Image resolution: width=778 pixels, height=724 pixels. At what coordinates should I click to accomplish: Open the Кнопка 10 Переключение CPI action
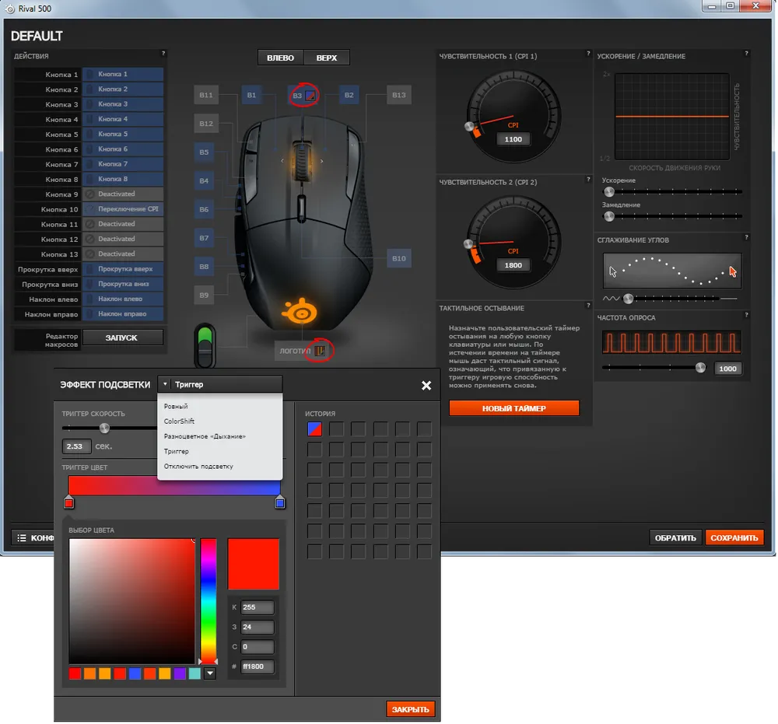point(123,209)
